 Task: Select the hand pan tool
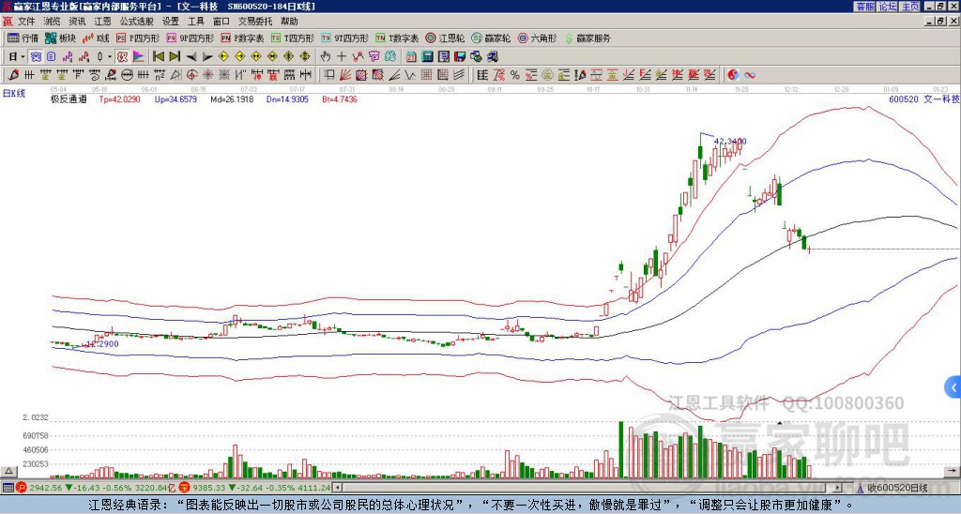(326, 57)
